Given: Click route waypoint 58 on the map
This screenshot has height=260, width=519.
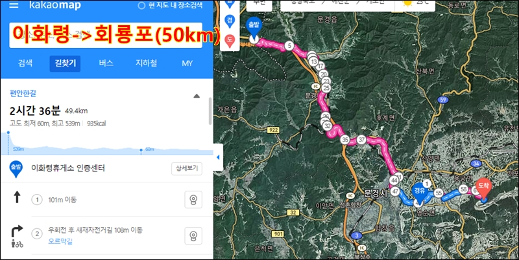Looking at the screenshot, I should pos(463,189).
